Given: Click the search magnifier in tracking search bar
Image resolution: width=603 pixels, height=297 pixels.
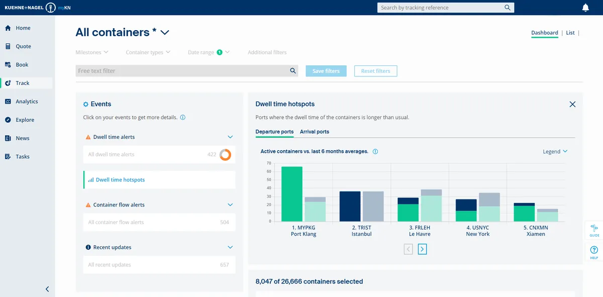Looking at the screenshot, I should click(x=507, y=8).
